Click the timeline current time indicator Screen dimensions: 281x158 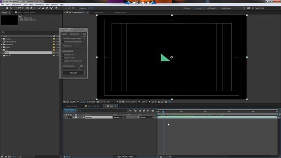click(163, 112)
